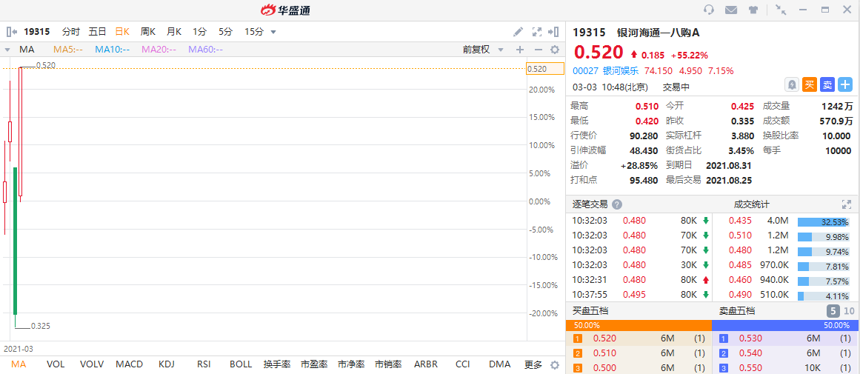Open help for 逐笔交易 question mark
Screen dimensions: 860x374
click(617, 204)
